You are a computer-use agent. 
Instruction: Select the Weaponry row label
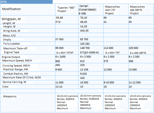tap(10, 96)
